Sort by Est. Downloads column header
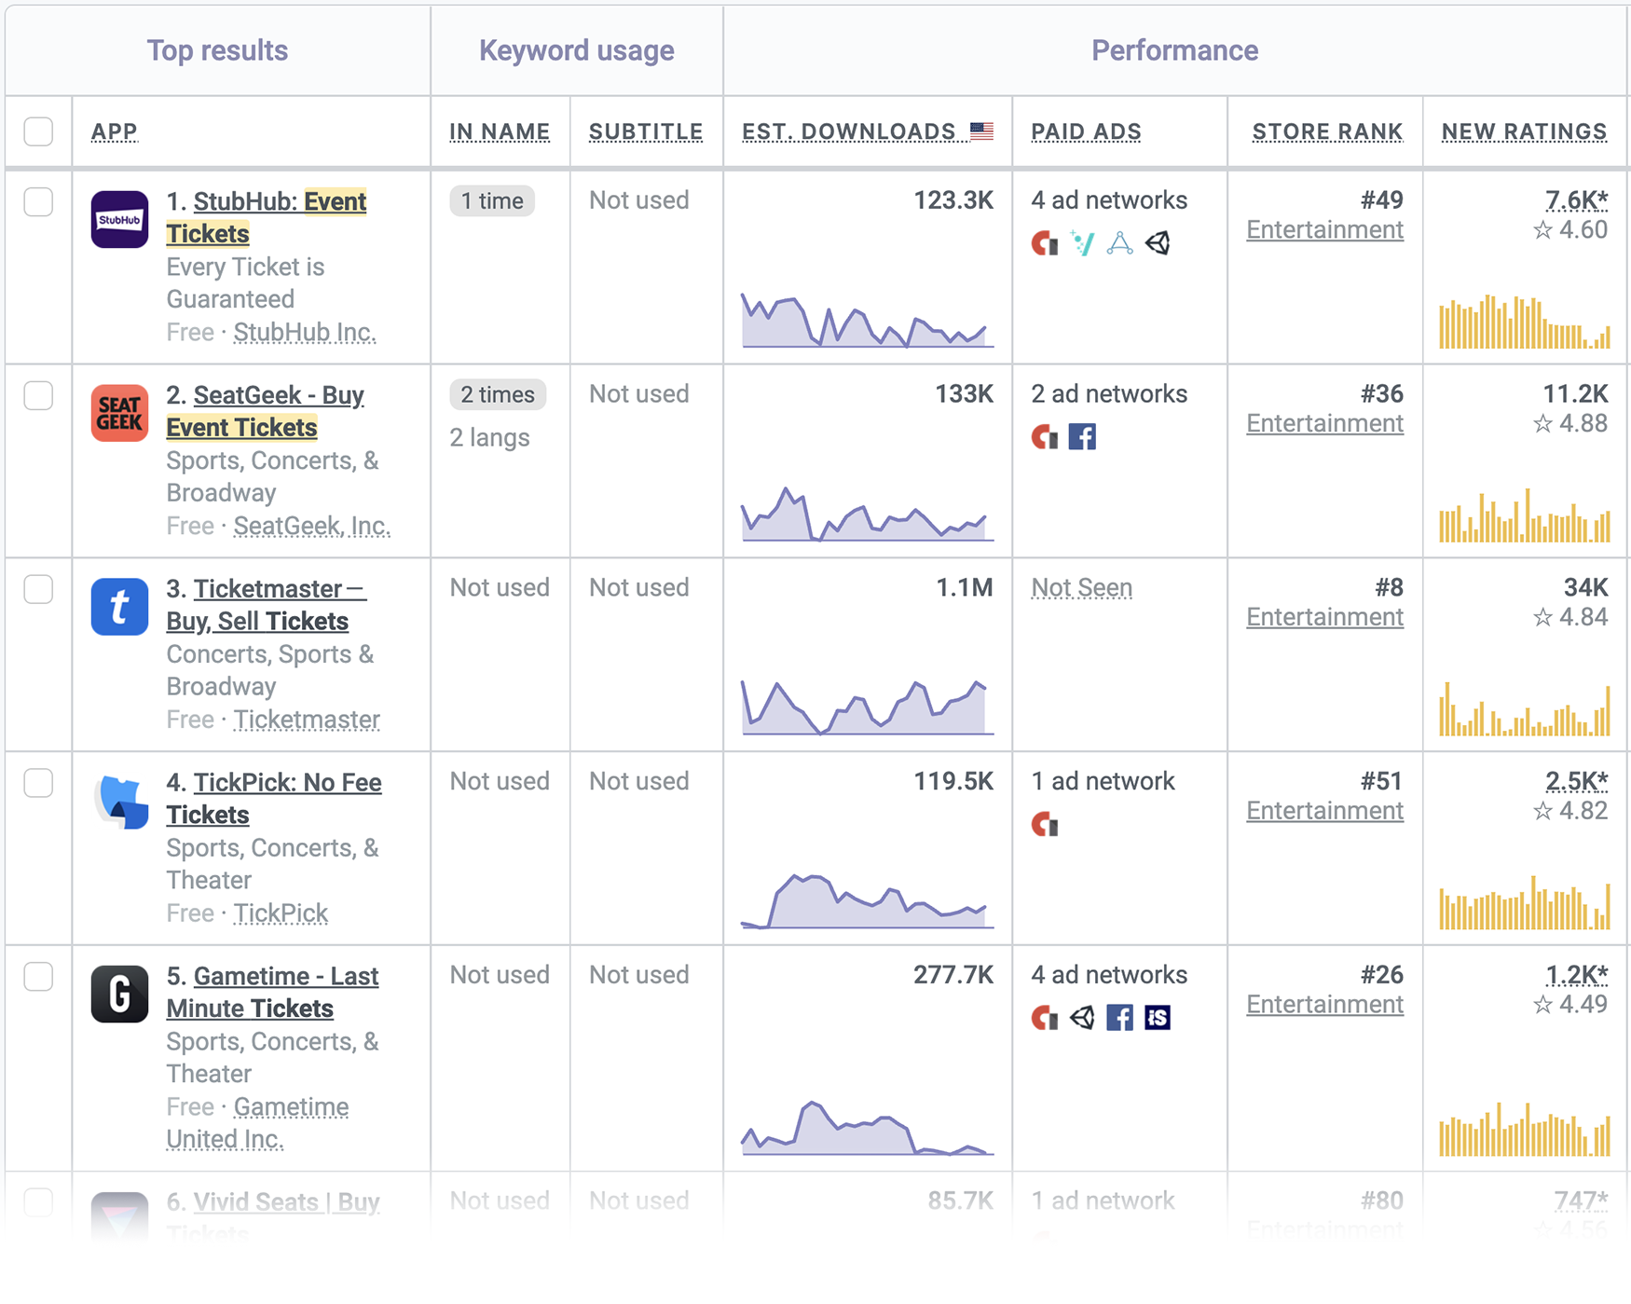This screenshot has height=1304, width=1631. click(x=848, y=131)
